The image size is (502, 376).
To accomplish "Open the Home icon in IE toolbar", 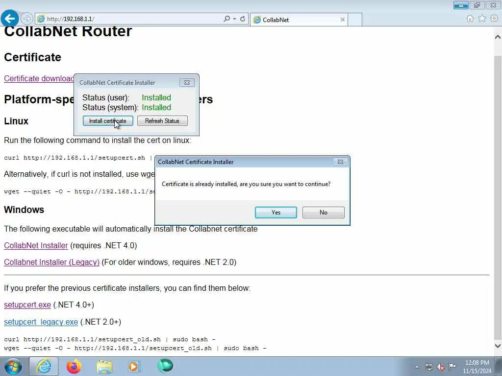I will (x=470, y=19).
